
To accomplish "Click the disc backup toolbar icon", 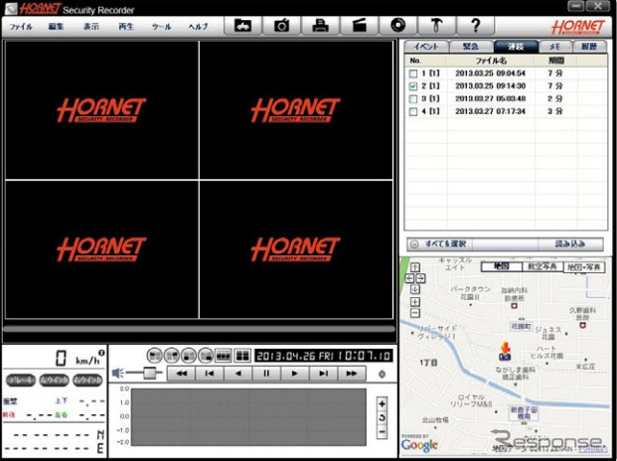I will (397, 26).
